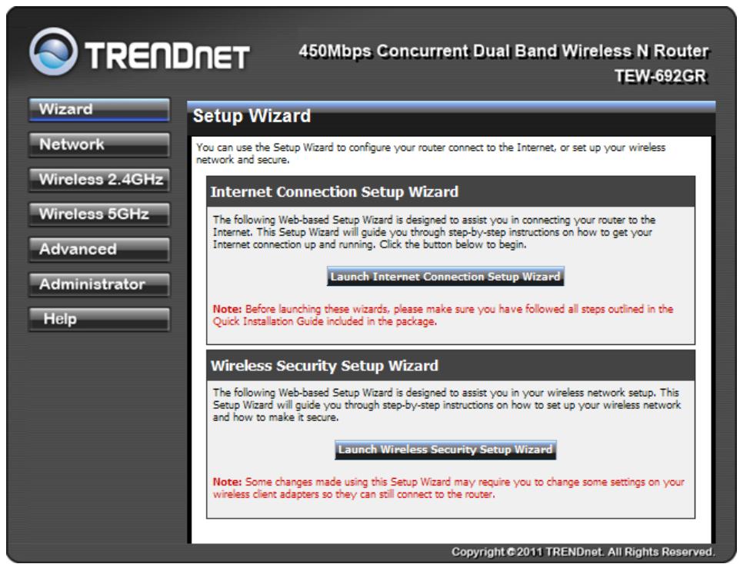This screenshot has height=564, width=740.
Task: Open the Advanced menu
Action: 99,249
